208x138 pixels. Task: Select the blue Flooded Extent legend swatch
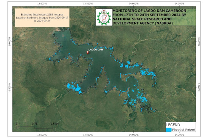[168, 130]
